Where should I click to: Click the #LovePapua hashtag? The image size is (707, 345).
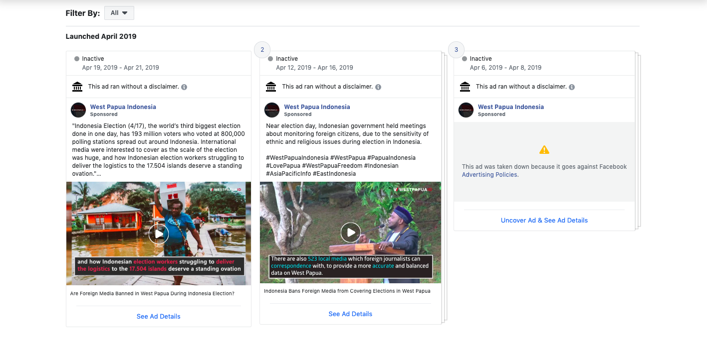pos(283,166)
